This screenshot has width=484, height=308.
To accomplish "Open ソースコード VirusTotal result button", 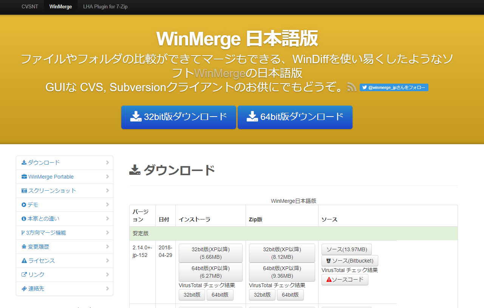I will click(x=345, y=280).
